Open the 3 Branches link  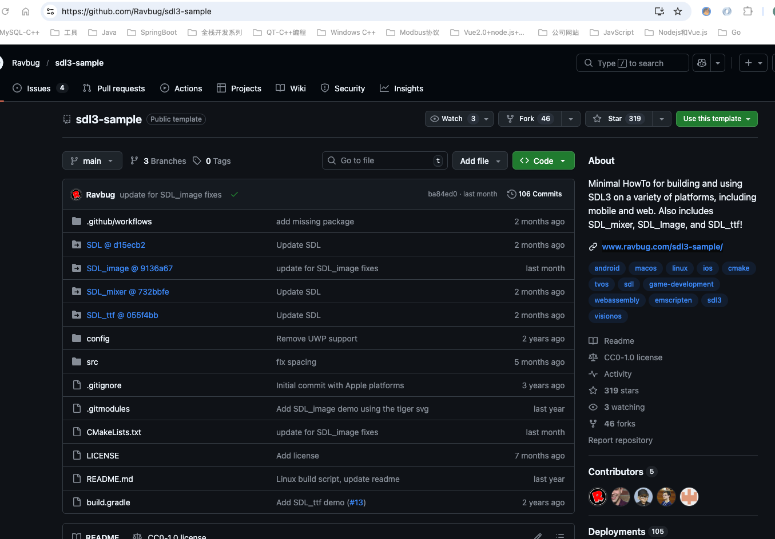[158, 161]
